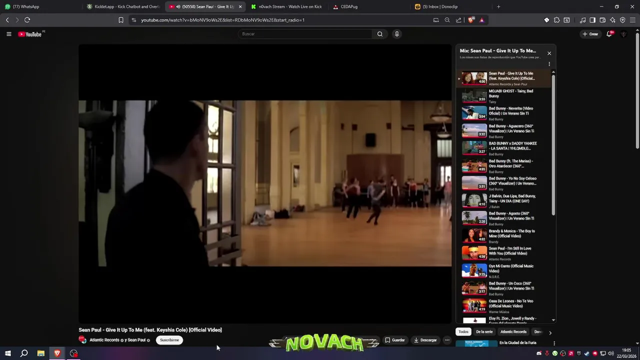Screen dimensions: 640x360
Task: Play MOJABI GHOST by Tainy from playlist
Action: [503, 96]
